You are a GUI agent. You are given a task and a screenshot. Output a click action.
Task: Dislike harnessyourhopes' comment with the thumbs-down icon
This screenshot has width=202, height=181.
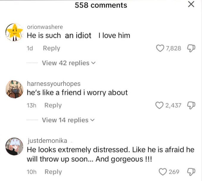191,105
